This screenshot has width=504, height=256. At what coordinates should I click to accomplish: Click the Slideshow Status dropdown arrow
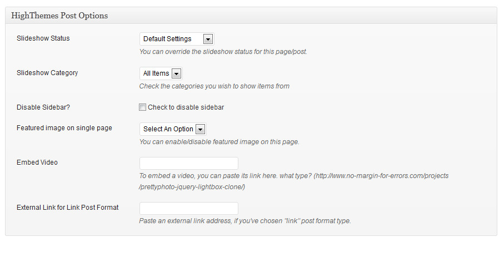[x=208, y=39]
